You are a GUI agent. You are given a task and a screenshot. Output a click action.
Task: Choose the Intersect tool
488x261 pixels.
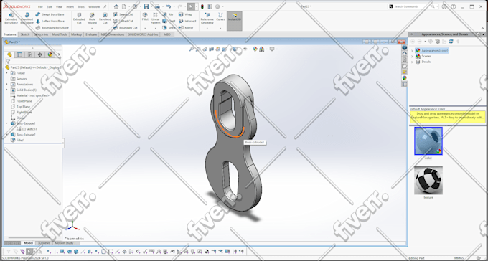pos(187,22)
